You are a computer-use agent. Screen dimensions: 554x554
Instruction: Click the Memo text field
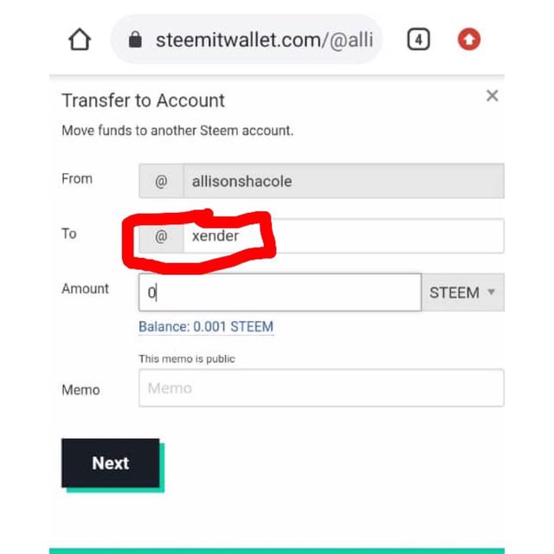[x=321, y=388]
